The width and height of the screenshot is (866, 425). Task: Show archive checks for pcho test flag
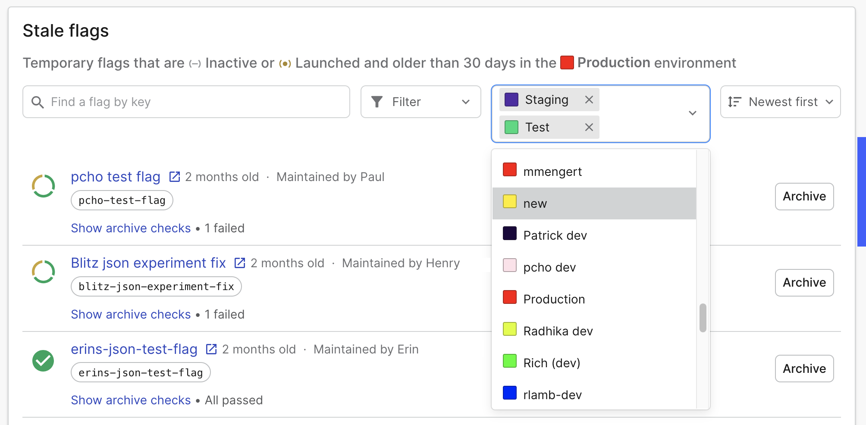click(131, 228)
